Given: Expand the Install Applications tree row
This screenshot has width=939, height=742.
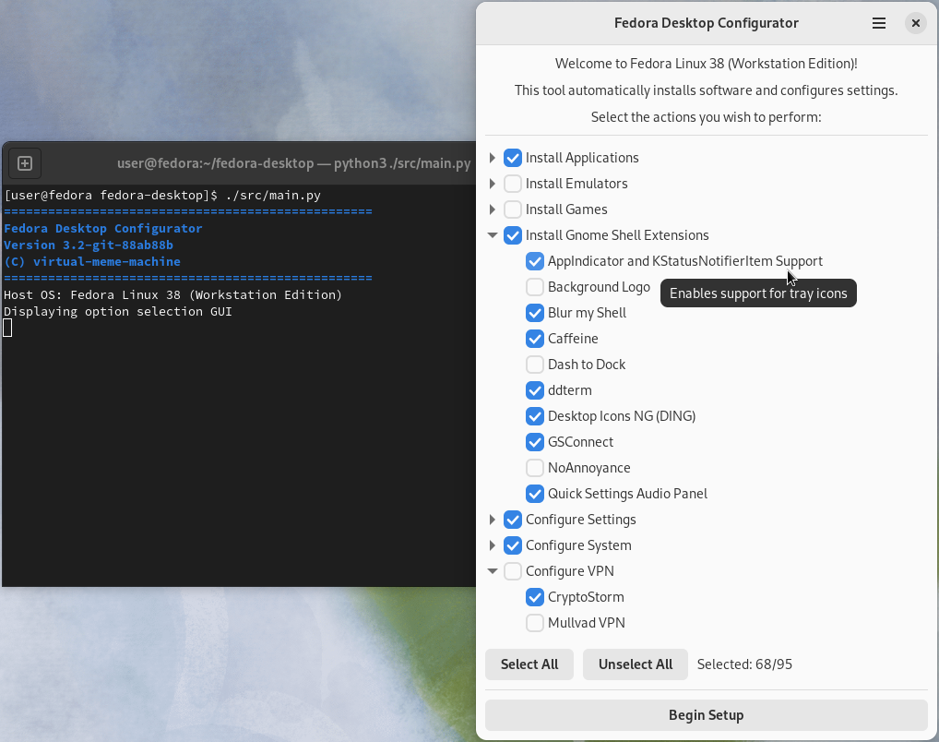Looking at the screenshot, I should coord(493,158).
